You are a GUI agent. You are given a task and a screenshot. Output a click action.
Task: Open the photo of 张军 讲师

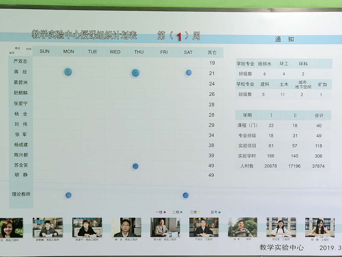point(242,227)
